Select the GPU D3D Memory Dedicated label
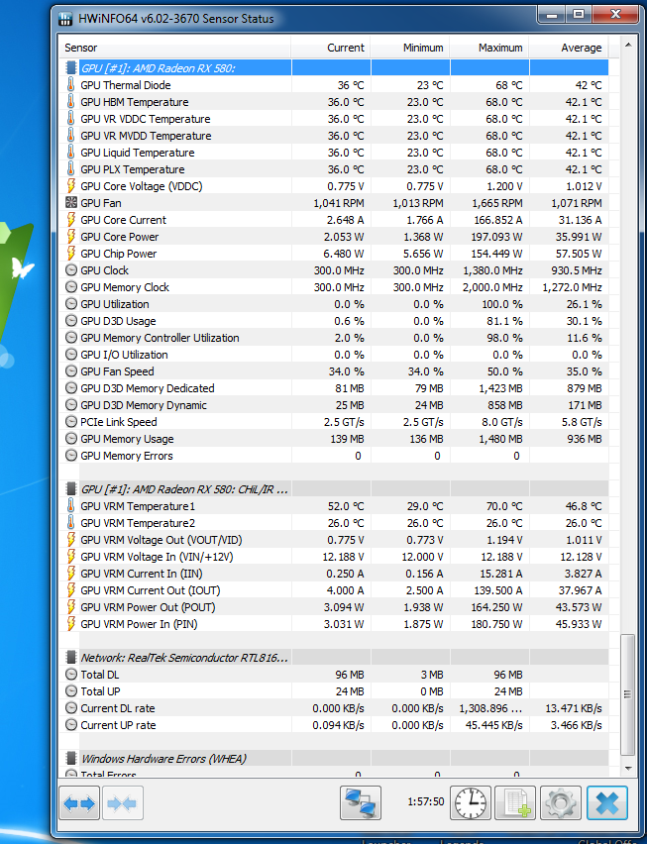647x844 pixels. coord(147,388)
